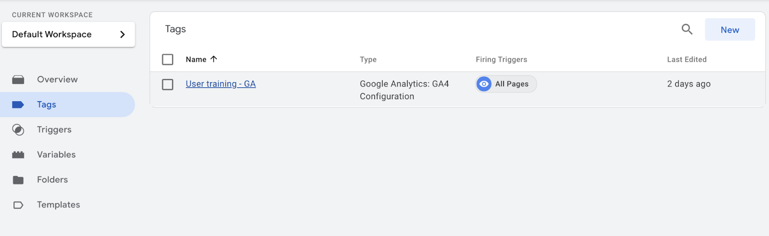Click the blue Tags label icon
The image size is (769, 236).
pyautogui.click(x=18, y=105)
